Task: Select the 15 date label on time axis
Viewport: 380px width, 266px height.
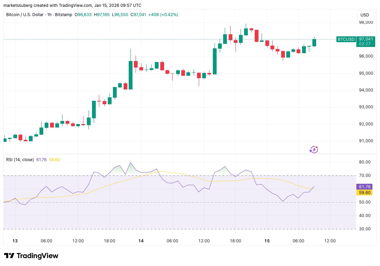Action: tap(267, 241)
